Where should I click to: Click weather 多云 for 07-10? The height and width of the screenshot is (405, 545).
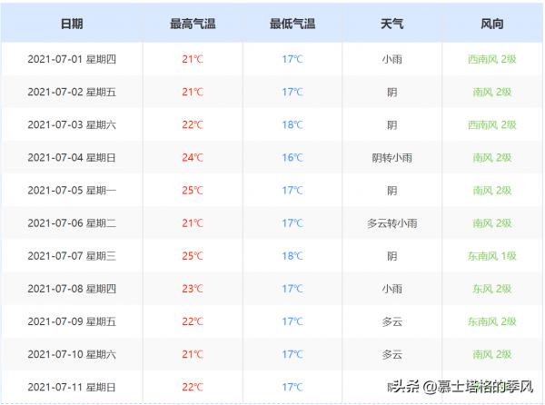point(392,355)
